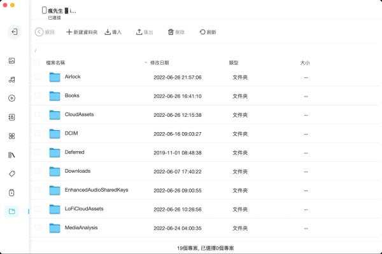Open the Music section in sidebar

coord(11,79)
